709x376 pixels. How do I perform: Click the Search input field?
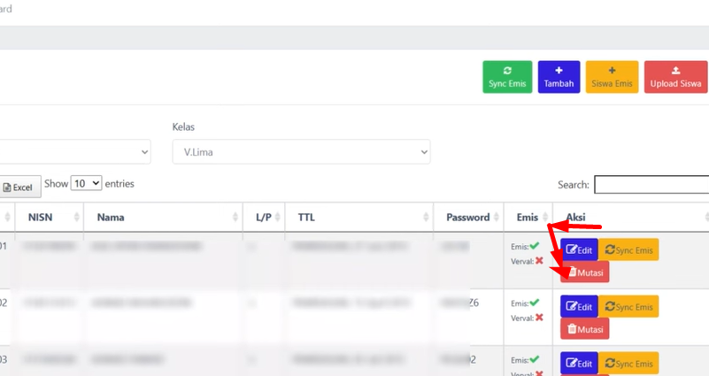click(x=651, y=185)
